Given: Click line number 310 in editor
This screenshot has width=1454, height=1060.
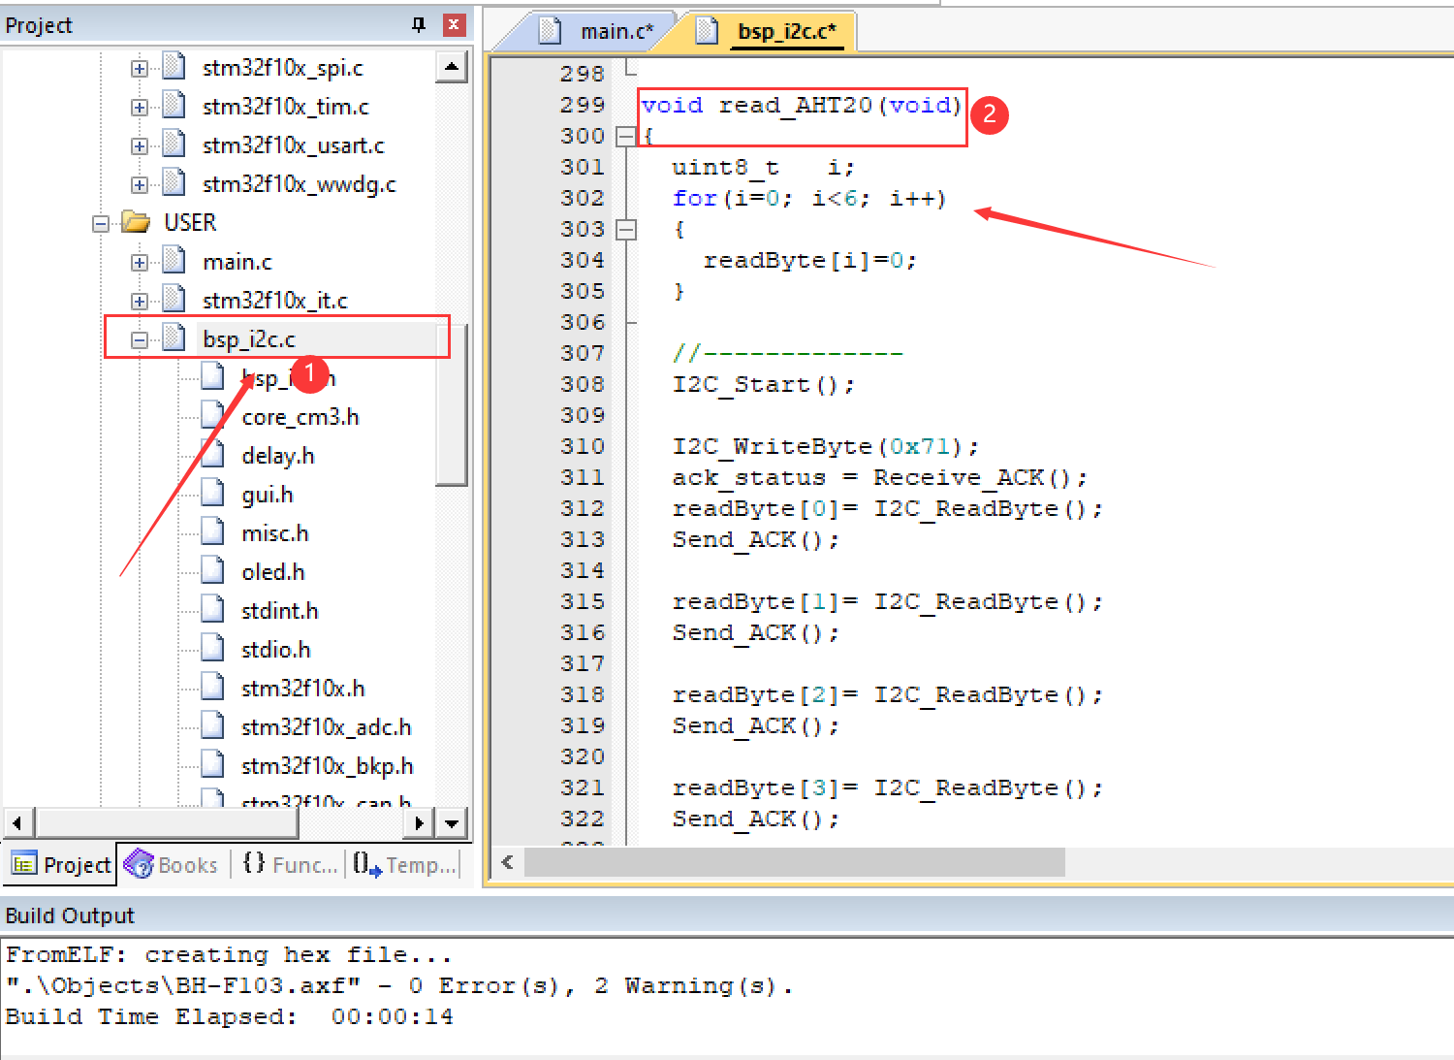Looking at the screenshot, I should pyautogui.click(x=582, y=446).
